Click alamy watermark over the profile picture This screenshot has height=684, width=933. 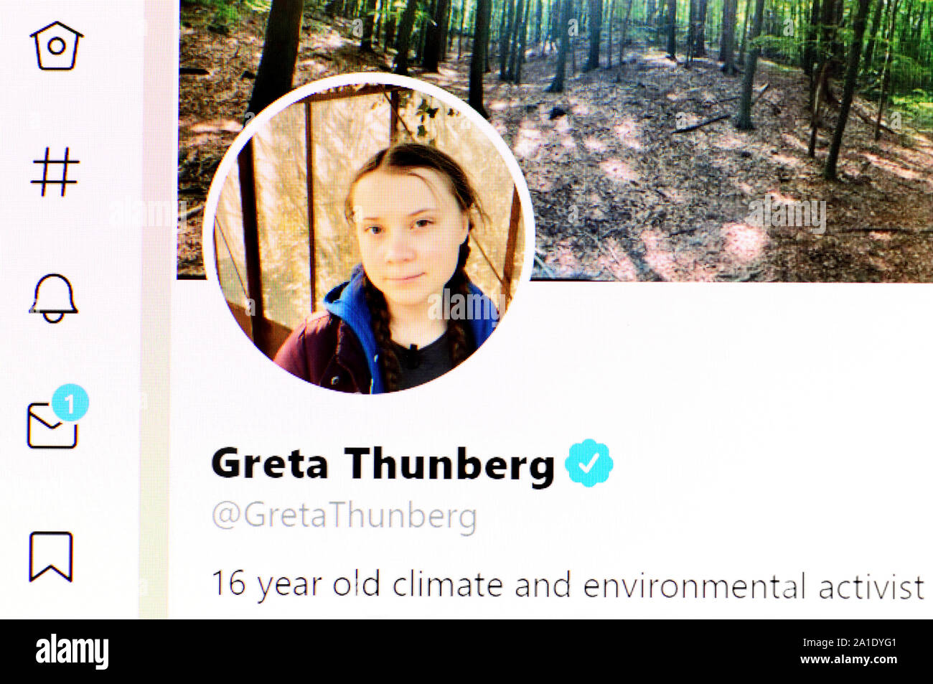click(463, 304)
